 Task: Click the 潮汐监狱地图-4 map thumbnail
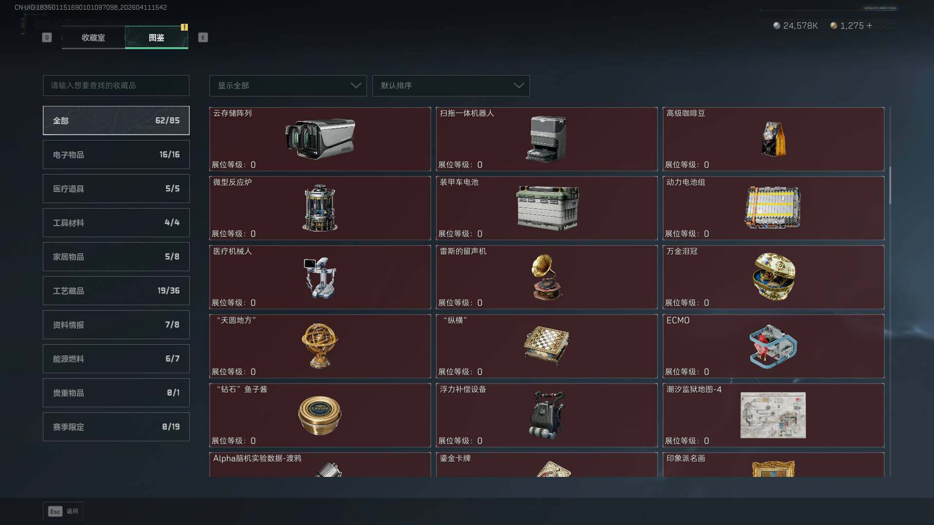(773, 415)
